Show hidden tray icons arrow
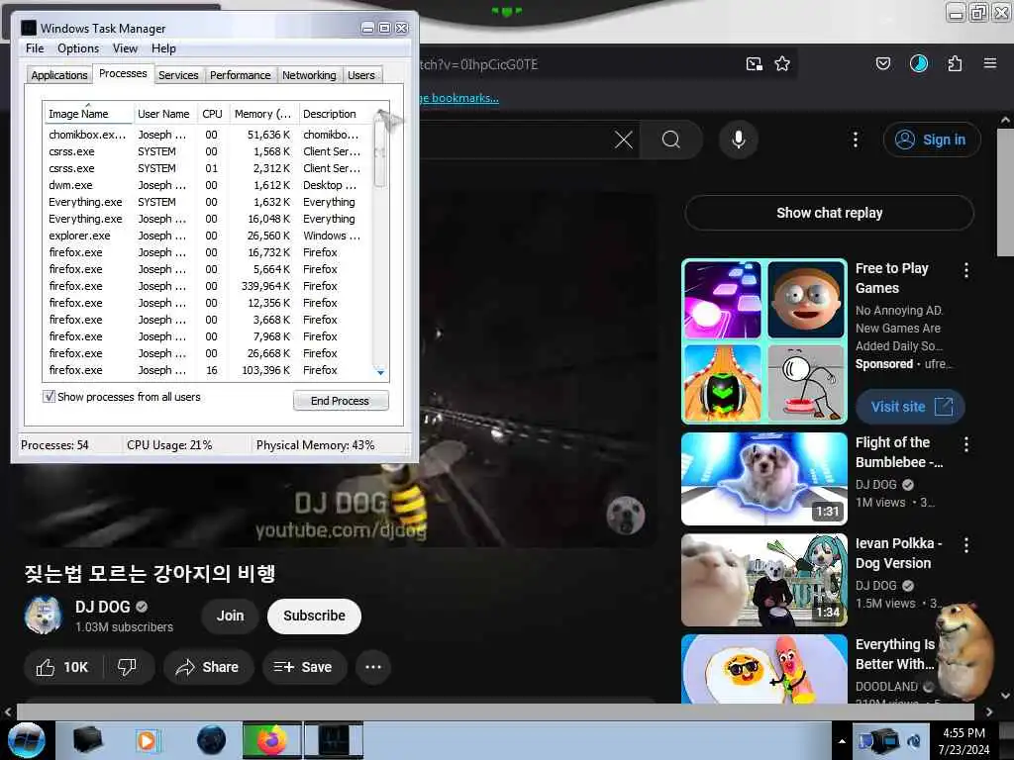The width and height of the screenshot is (1014, 760). click(x=842, y=741)
